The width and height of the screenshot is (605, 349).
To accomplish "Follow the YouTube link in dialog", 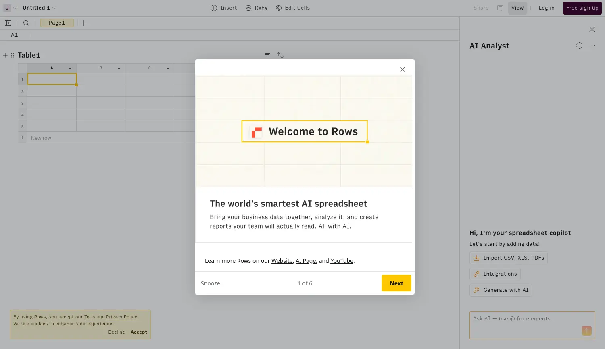I will [x=342, y=261].
